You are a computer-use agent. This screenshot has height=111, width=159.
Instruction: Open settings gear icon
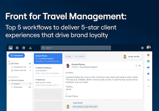[x=142, y=48]
